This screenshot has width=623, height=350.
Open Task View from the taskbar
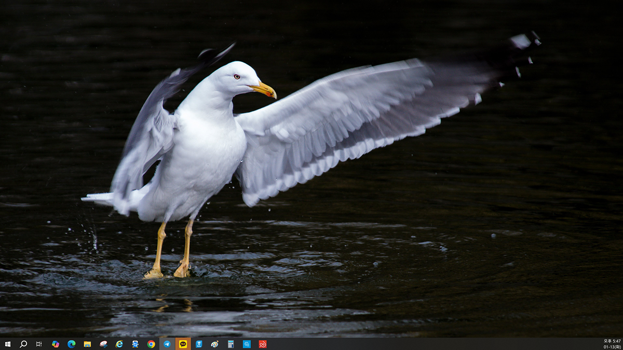39,344
